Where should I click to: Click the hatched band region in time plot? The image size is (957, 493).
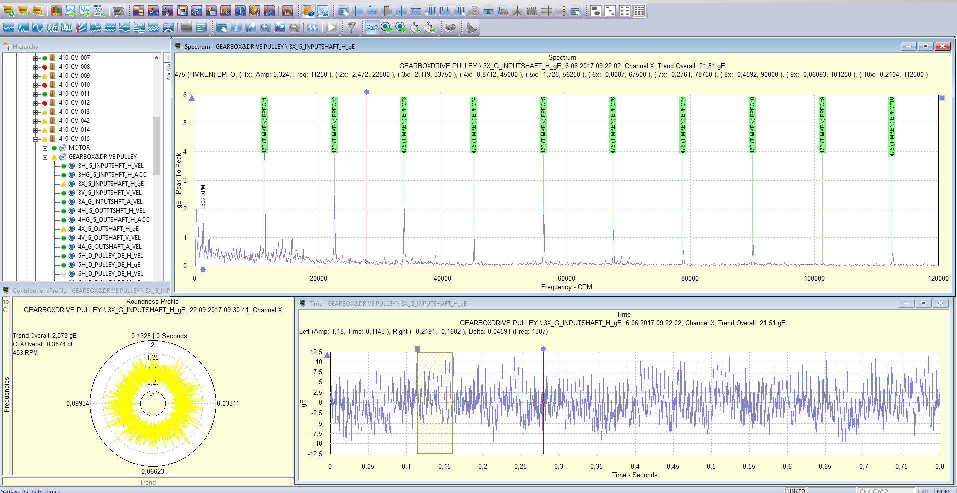click(x=435, y=403)
